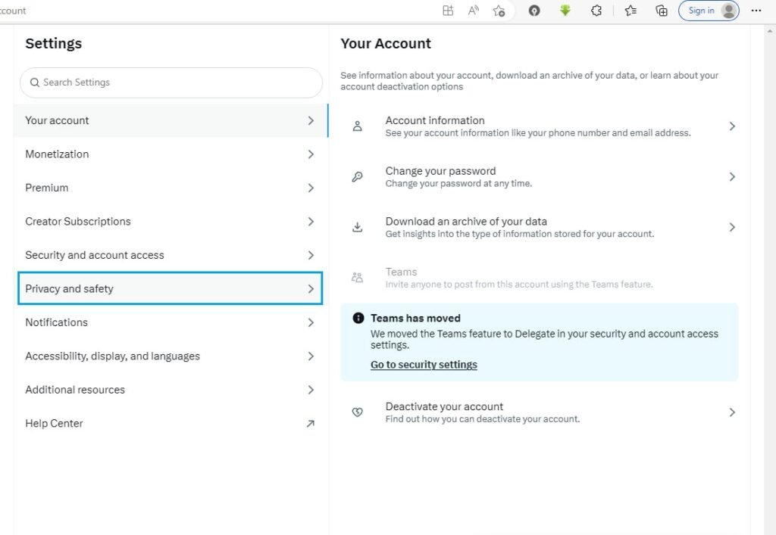This screenshot has width=776, height=535.
Task: Open the browser Extensions puzzle icon
Action: (x=596, y=11)
